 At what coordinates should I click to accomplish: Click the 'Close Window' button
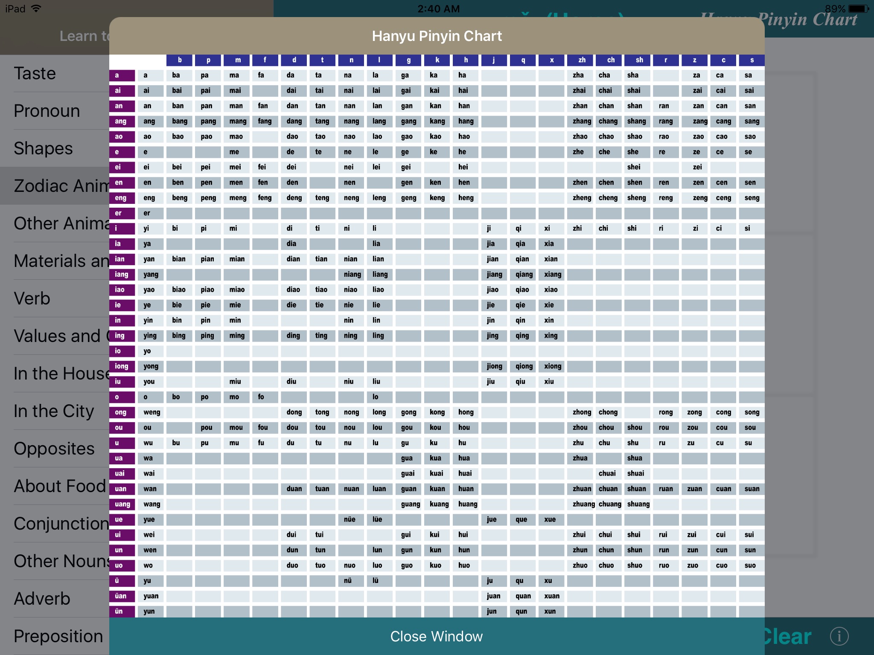436,636
